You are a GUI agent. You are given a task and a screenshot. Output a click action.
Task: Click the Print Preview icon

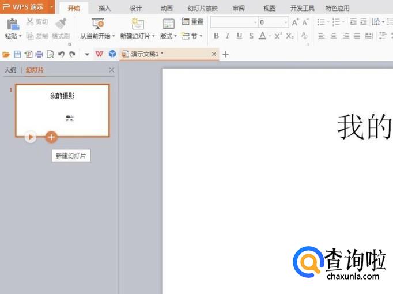tap(50, 54)
